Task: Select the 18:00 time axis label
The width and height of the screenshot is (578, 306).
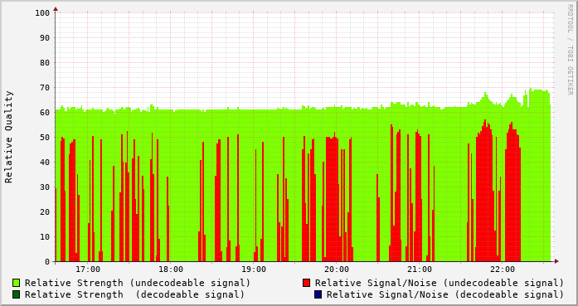Action: pyautogui.click(x=171, y=270)
